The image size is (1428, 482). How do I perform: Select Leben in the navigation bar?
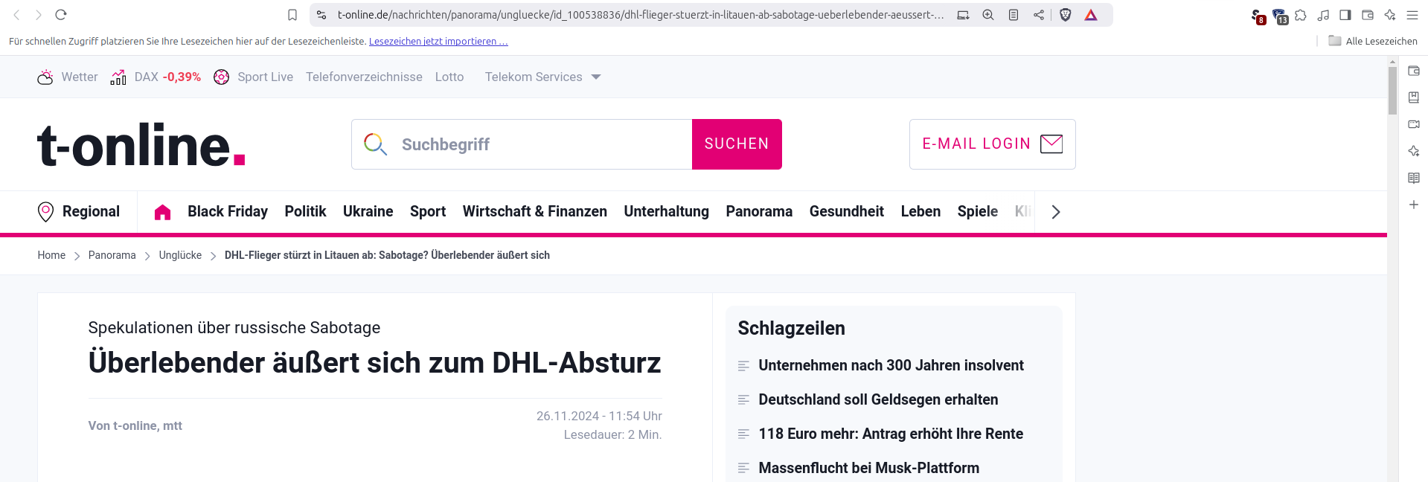coord(920,211)
